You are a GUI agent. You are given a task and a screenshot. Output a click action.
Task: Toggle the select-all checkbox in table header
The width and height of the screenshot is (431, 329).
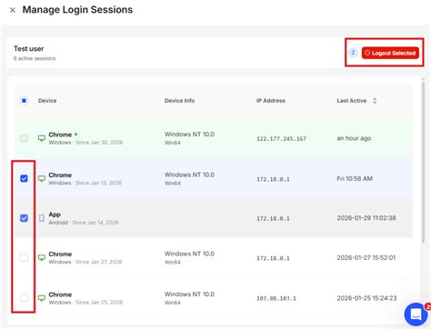tap(24, 101)
